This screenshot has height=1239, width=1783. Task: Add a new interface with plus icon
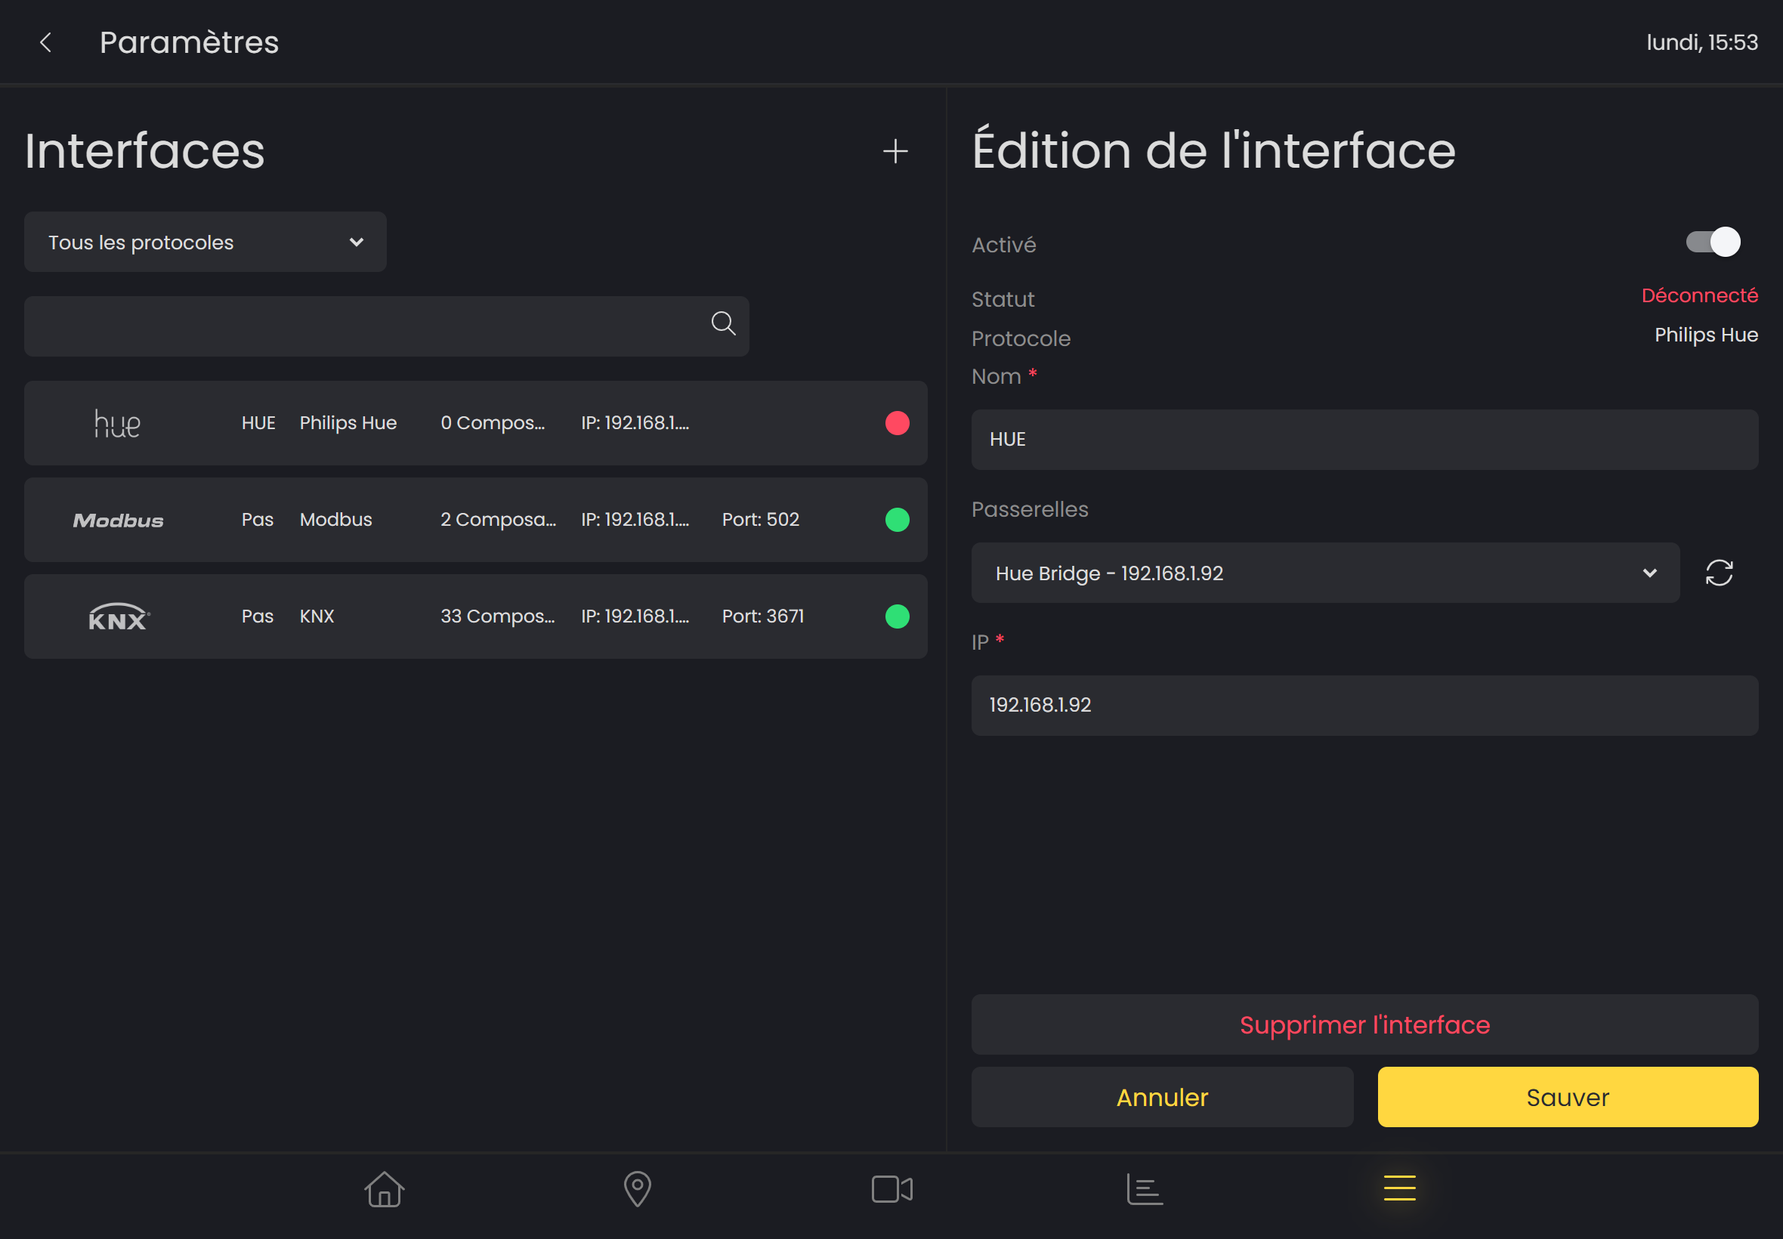[x=895, y=150]
